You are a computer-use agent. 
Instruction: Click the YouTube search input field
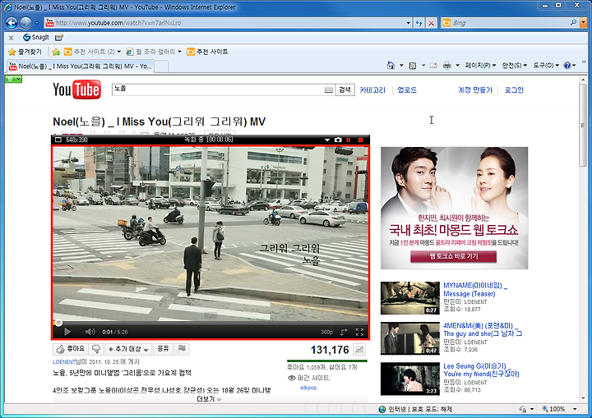(x=218, y=90)
